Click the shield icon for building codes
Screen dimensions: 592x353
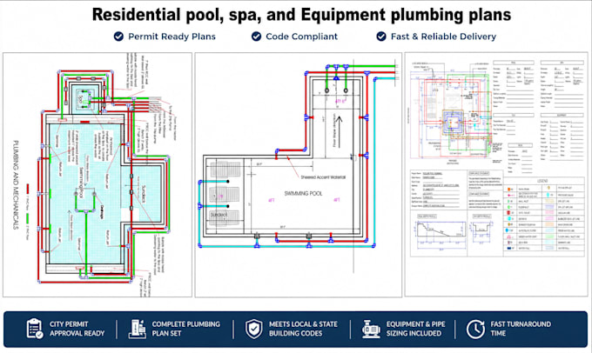click(253, 329)
